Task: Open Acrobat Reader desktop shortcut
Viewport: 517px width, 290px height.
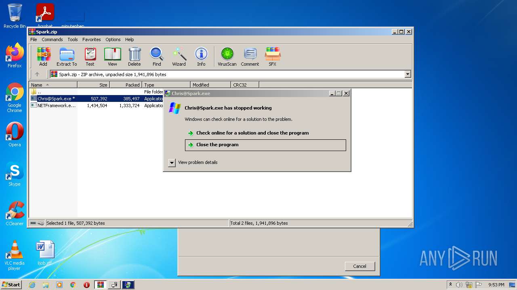Action: [x=45, y=15]
